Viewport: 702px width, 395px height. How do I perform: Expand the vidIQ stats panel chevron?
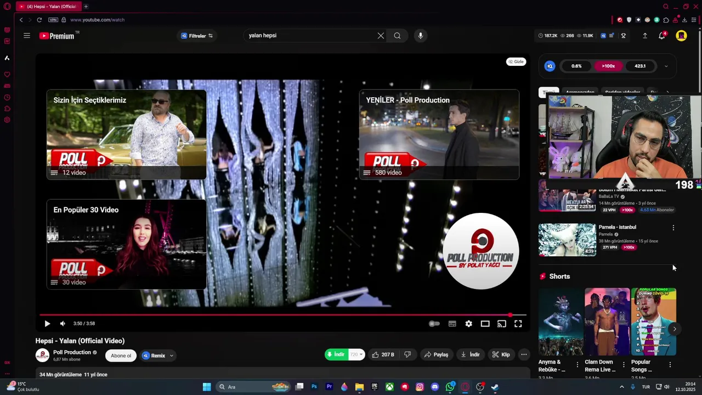(x=666, y=66)
